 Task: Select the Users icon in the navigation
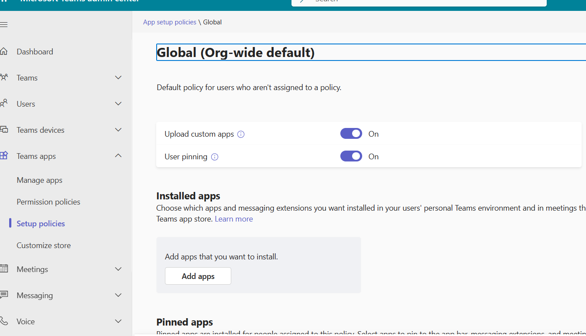(5, 103)
